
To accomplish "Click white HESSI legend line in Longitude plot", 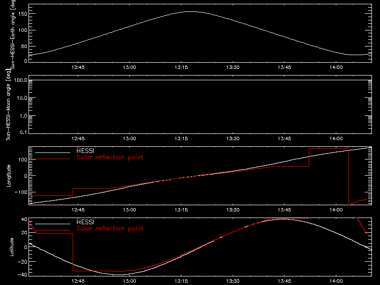I will click(53, 152).
